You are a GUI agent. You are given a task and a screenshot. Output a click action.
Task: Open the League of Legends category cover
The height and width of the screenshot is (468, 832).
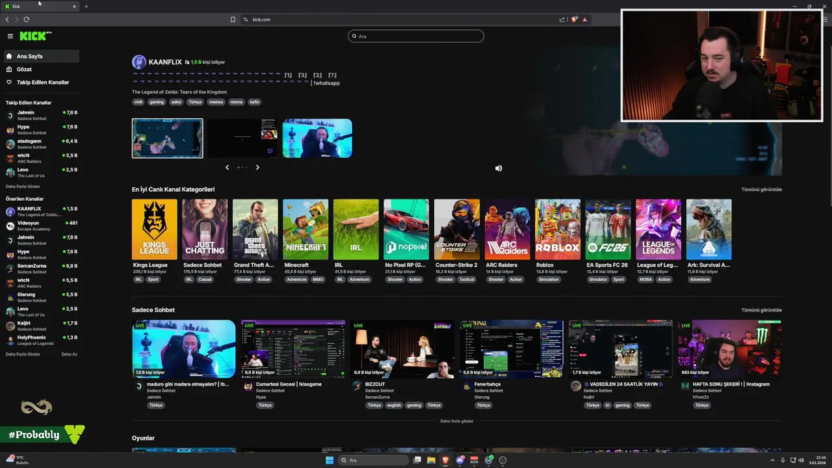click(x=658, y=229)
